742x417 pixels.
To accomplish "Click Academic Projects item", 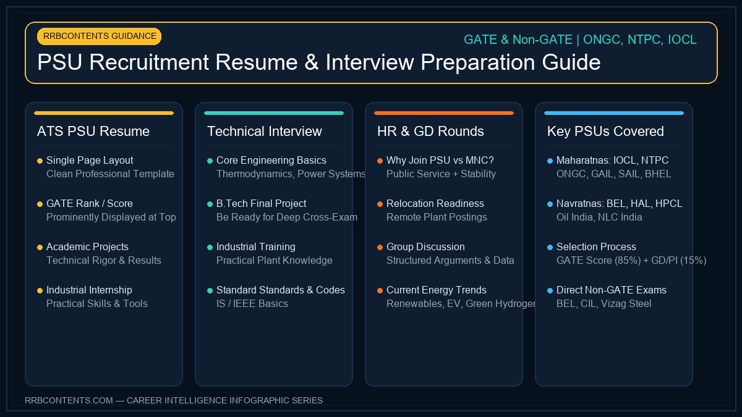I will tap(87, 247).
